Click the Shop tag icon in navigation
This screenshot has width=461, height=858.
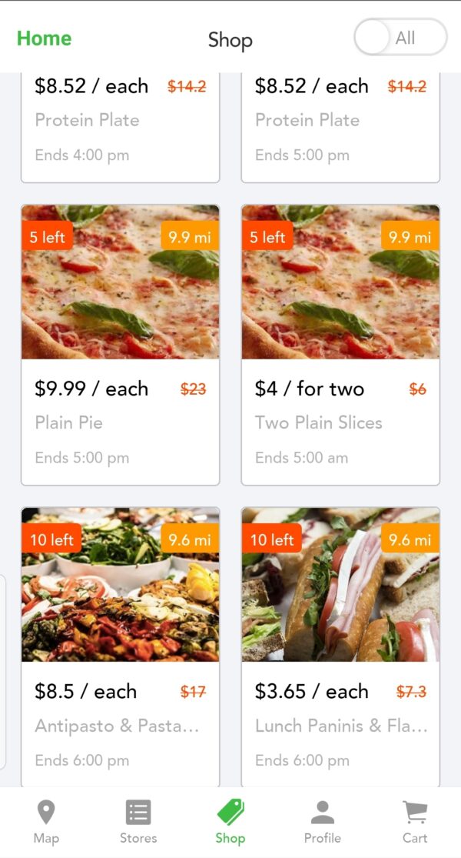tap(230, 810)
